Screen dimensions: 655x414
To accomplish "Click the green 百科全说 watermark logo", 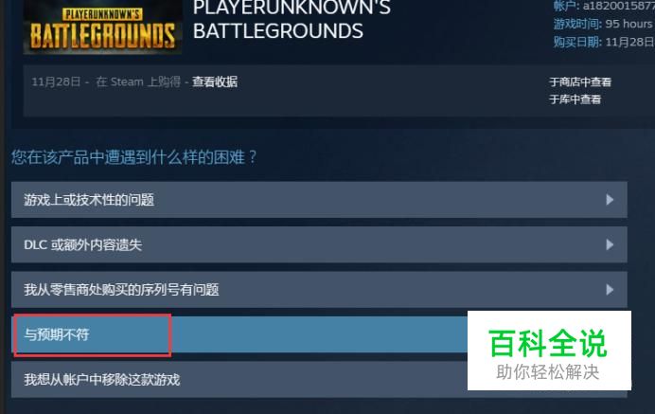I will (x=548, y=343).
